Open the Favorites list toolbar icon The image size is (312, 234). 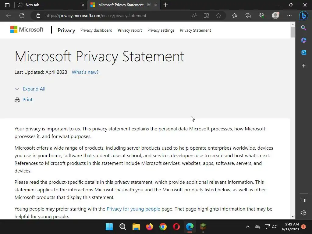[x=235, y=16]
